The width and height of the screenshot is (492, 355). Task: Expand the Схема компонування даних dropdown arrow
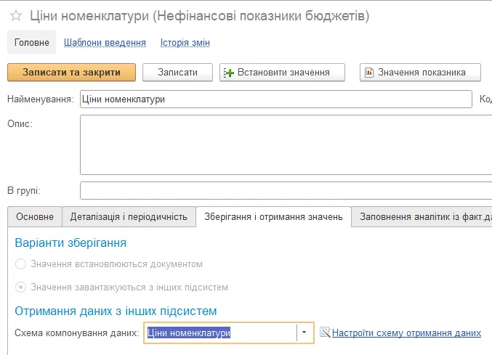[x=304, y=332]
